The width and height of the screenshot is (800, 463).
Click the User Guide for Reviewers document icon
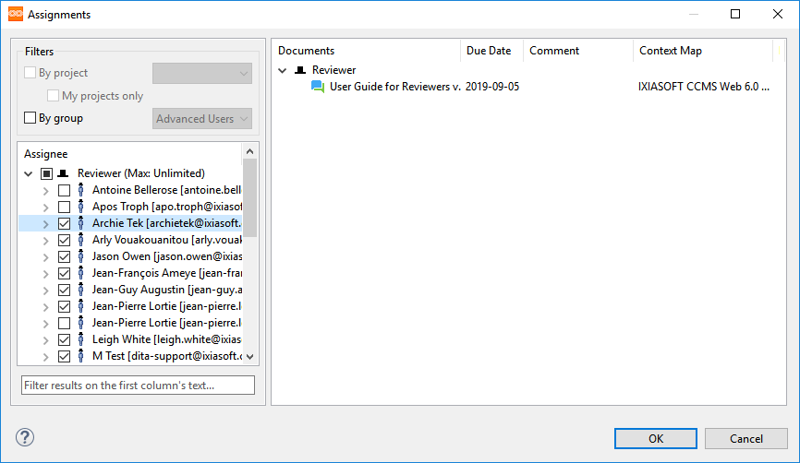[318, 87]
